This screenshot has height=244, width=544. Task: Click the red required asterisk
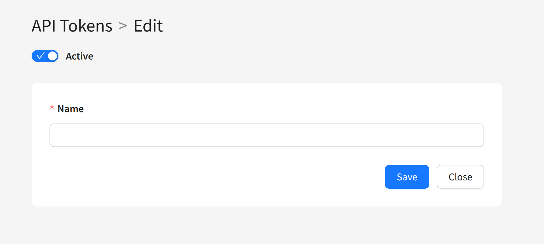click(52, 107)
